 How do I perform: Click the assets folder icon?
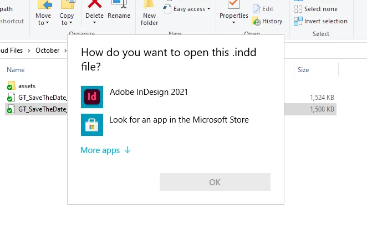tap(11, 86)
